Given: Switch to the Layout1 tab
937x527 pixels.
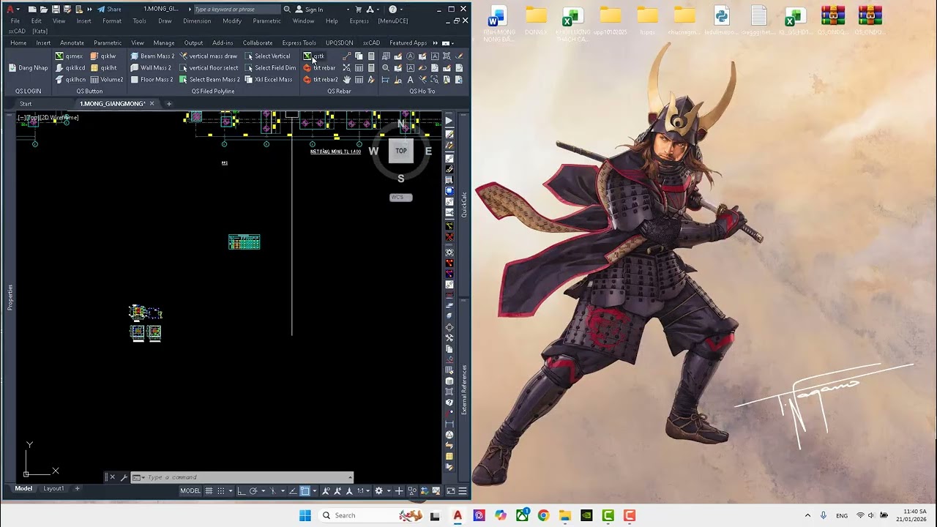Looking at the screenshot, I should 53,488.
